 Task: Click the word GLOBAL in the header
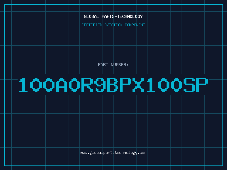point(91,16)
